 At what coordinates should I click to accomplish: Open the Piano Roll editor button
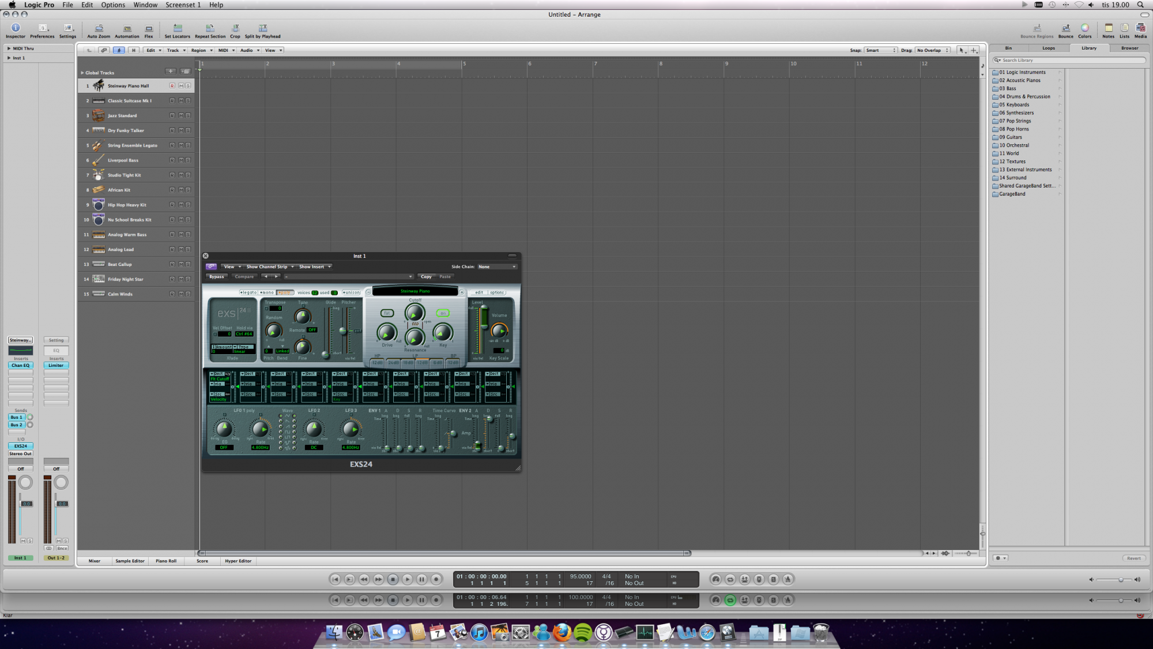(x=166, y=561)
